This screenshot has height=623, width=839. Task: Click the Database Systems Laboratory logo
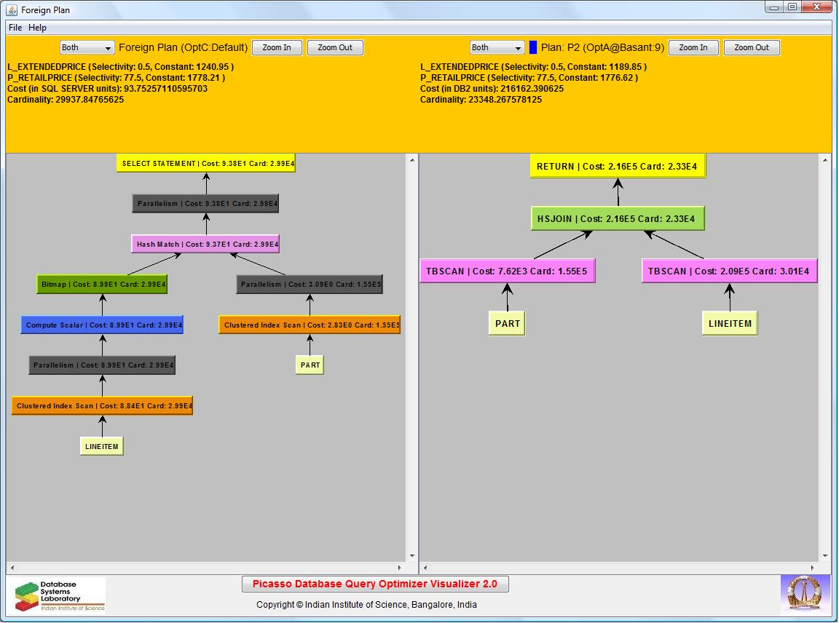coord(56,595)
